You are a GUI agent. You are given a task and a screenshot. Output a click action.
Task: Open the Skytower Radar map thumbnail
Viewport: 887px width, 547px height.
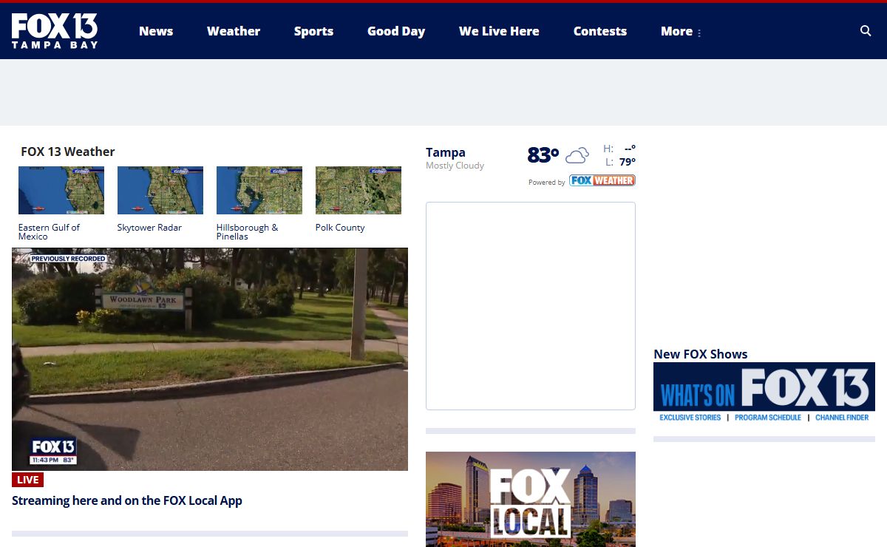160,190
